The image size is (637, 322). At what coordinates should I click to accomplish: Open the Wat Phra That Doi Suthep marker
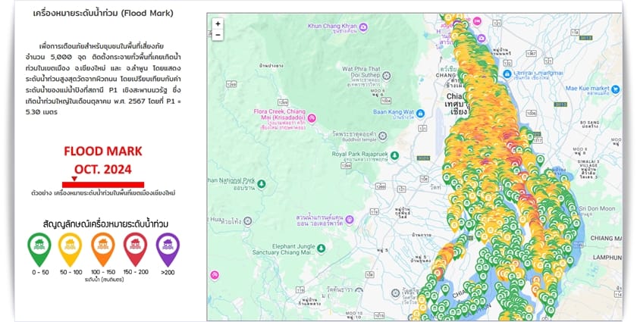[387, 75]
